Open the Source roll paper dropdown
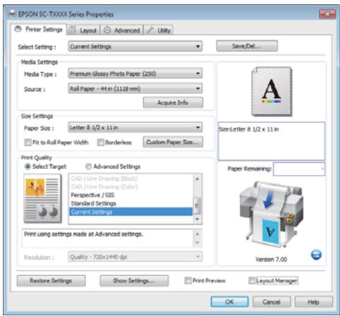The width and height of the screenshot is (340, 316). point(135,89)
